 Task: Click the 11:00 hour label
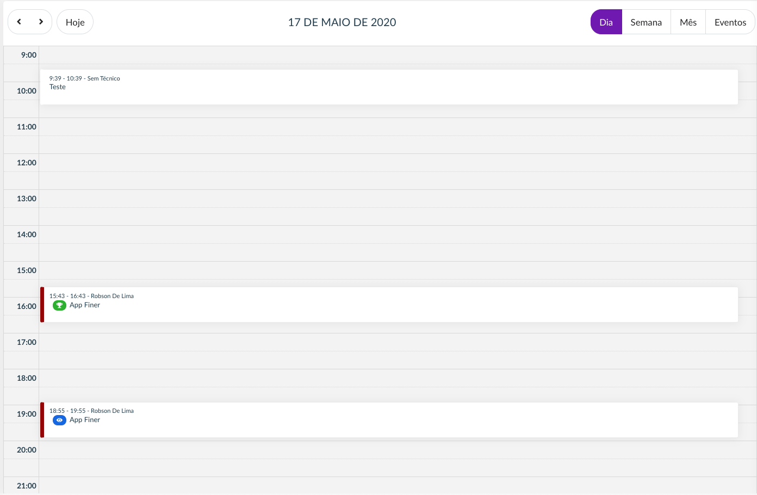click(x=26, y=127)
